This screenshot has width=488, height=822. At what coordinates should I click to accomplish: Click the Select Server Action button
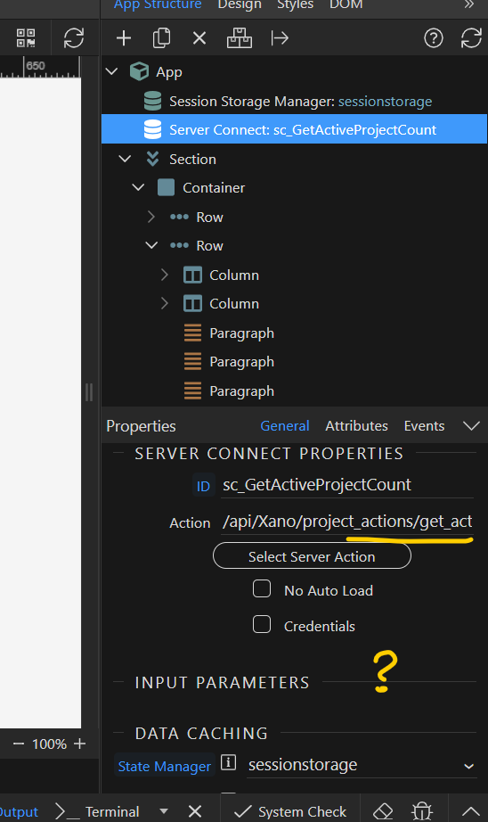click(312, 556)
